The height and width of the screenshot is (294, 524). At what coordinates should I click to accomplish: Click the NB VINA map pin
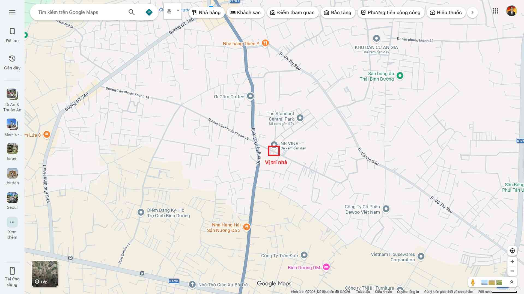pos(274,145)
